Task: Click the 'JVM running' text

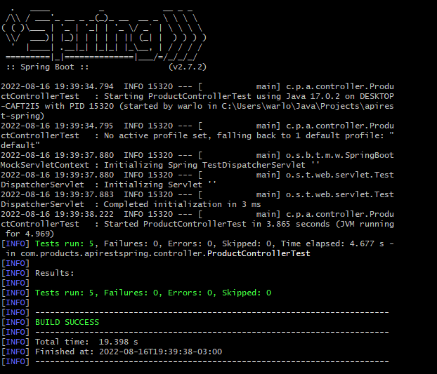Action: (367, 224)
